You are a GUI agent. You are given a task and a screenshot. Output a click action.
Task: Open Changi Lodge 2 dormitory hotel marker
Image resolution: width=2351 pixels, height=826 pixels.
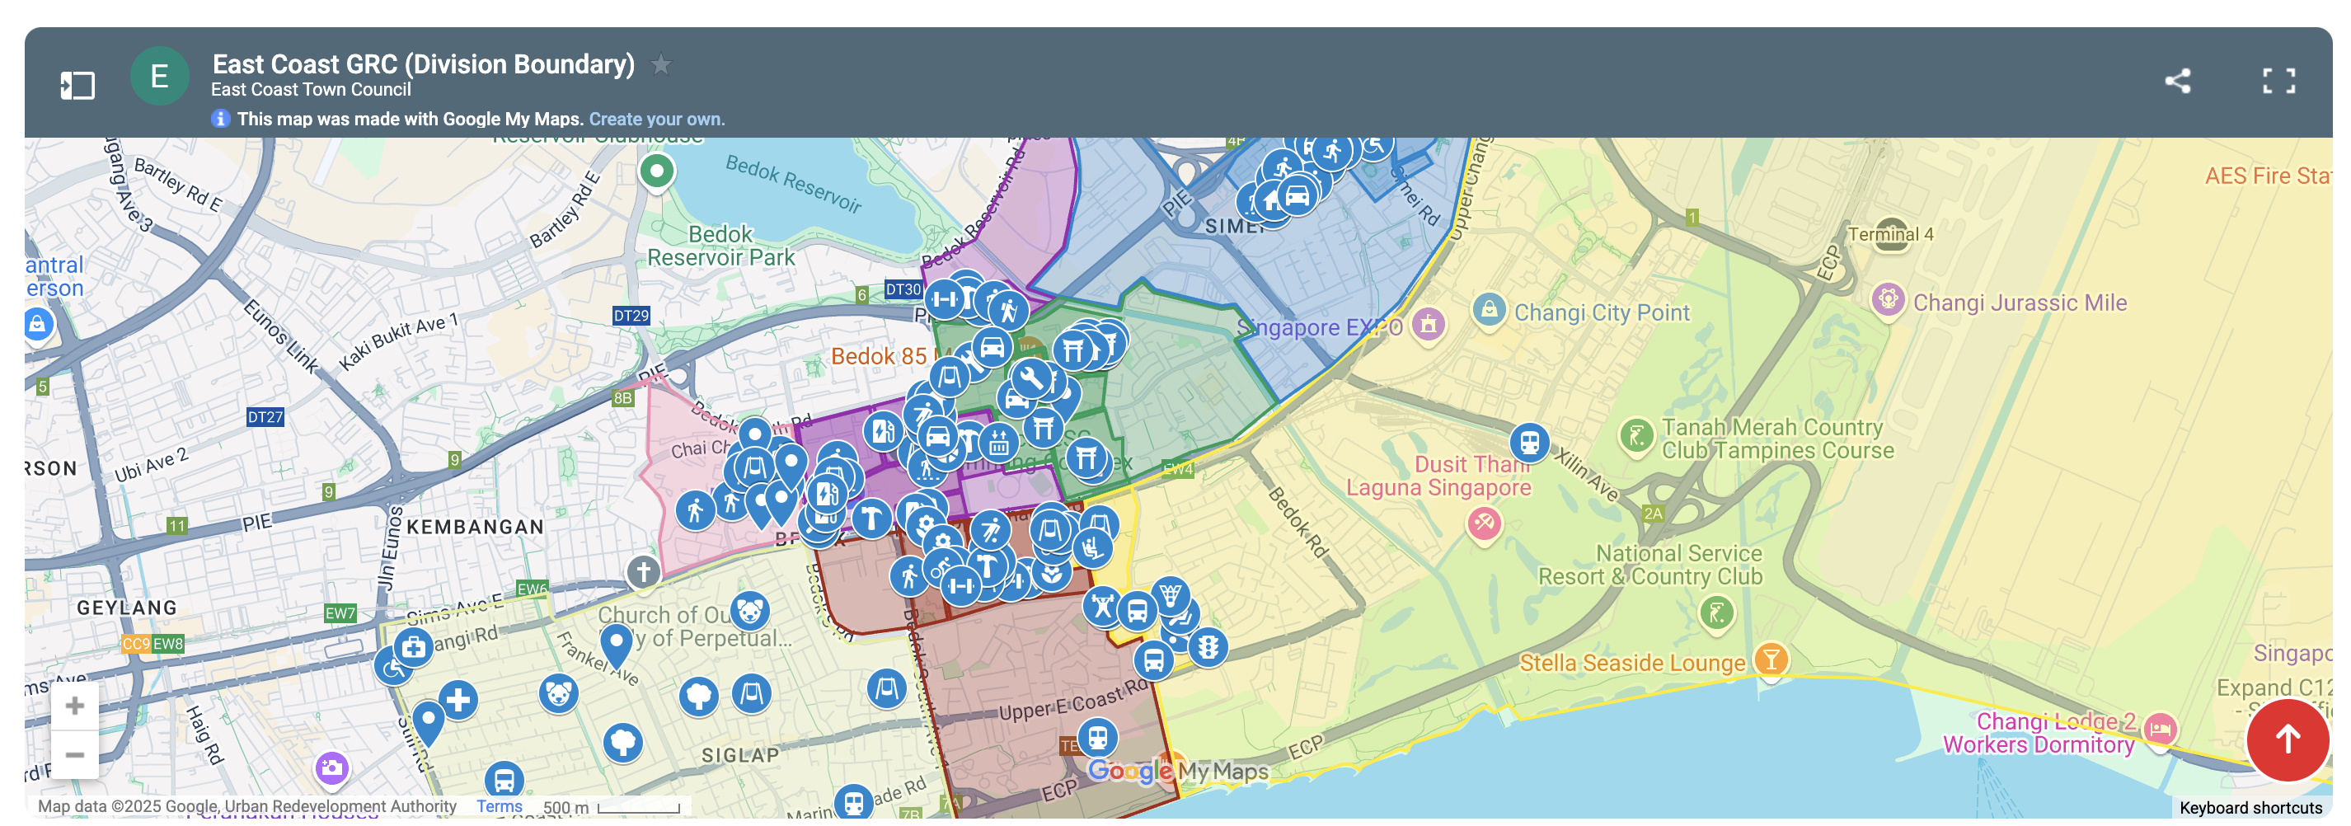tap(2160, 730)
